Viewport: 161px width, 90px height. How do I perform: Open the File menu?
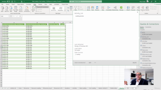(2, 4)
